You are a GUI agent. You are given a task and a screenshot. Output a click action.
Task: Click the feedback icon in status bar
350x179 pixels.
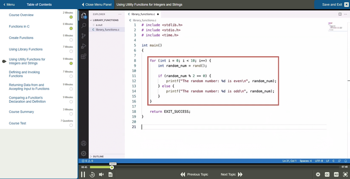point(340,161)
